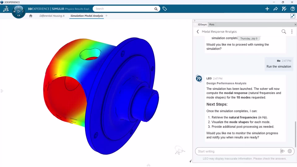This screenshot has height=167, width=297.
Task: Click the LEO avatar icon
Action: (199, 78)
